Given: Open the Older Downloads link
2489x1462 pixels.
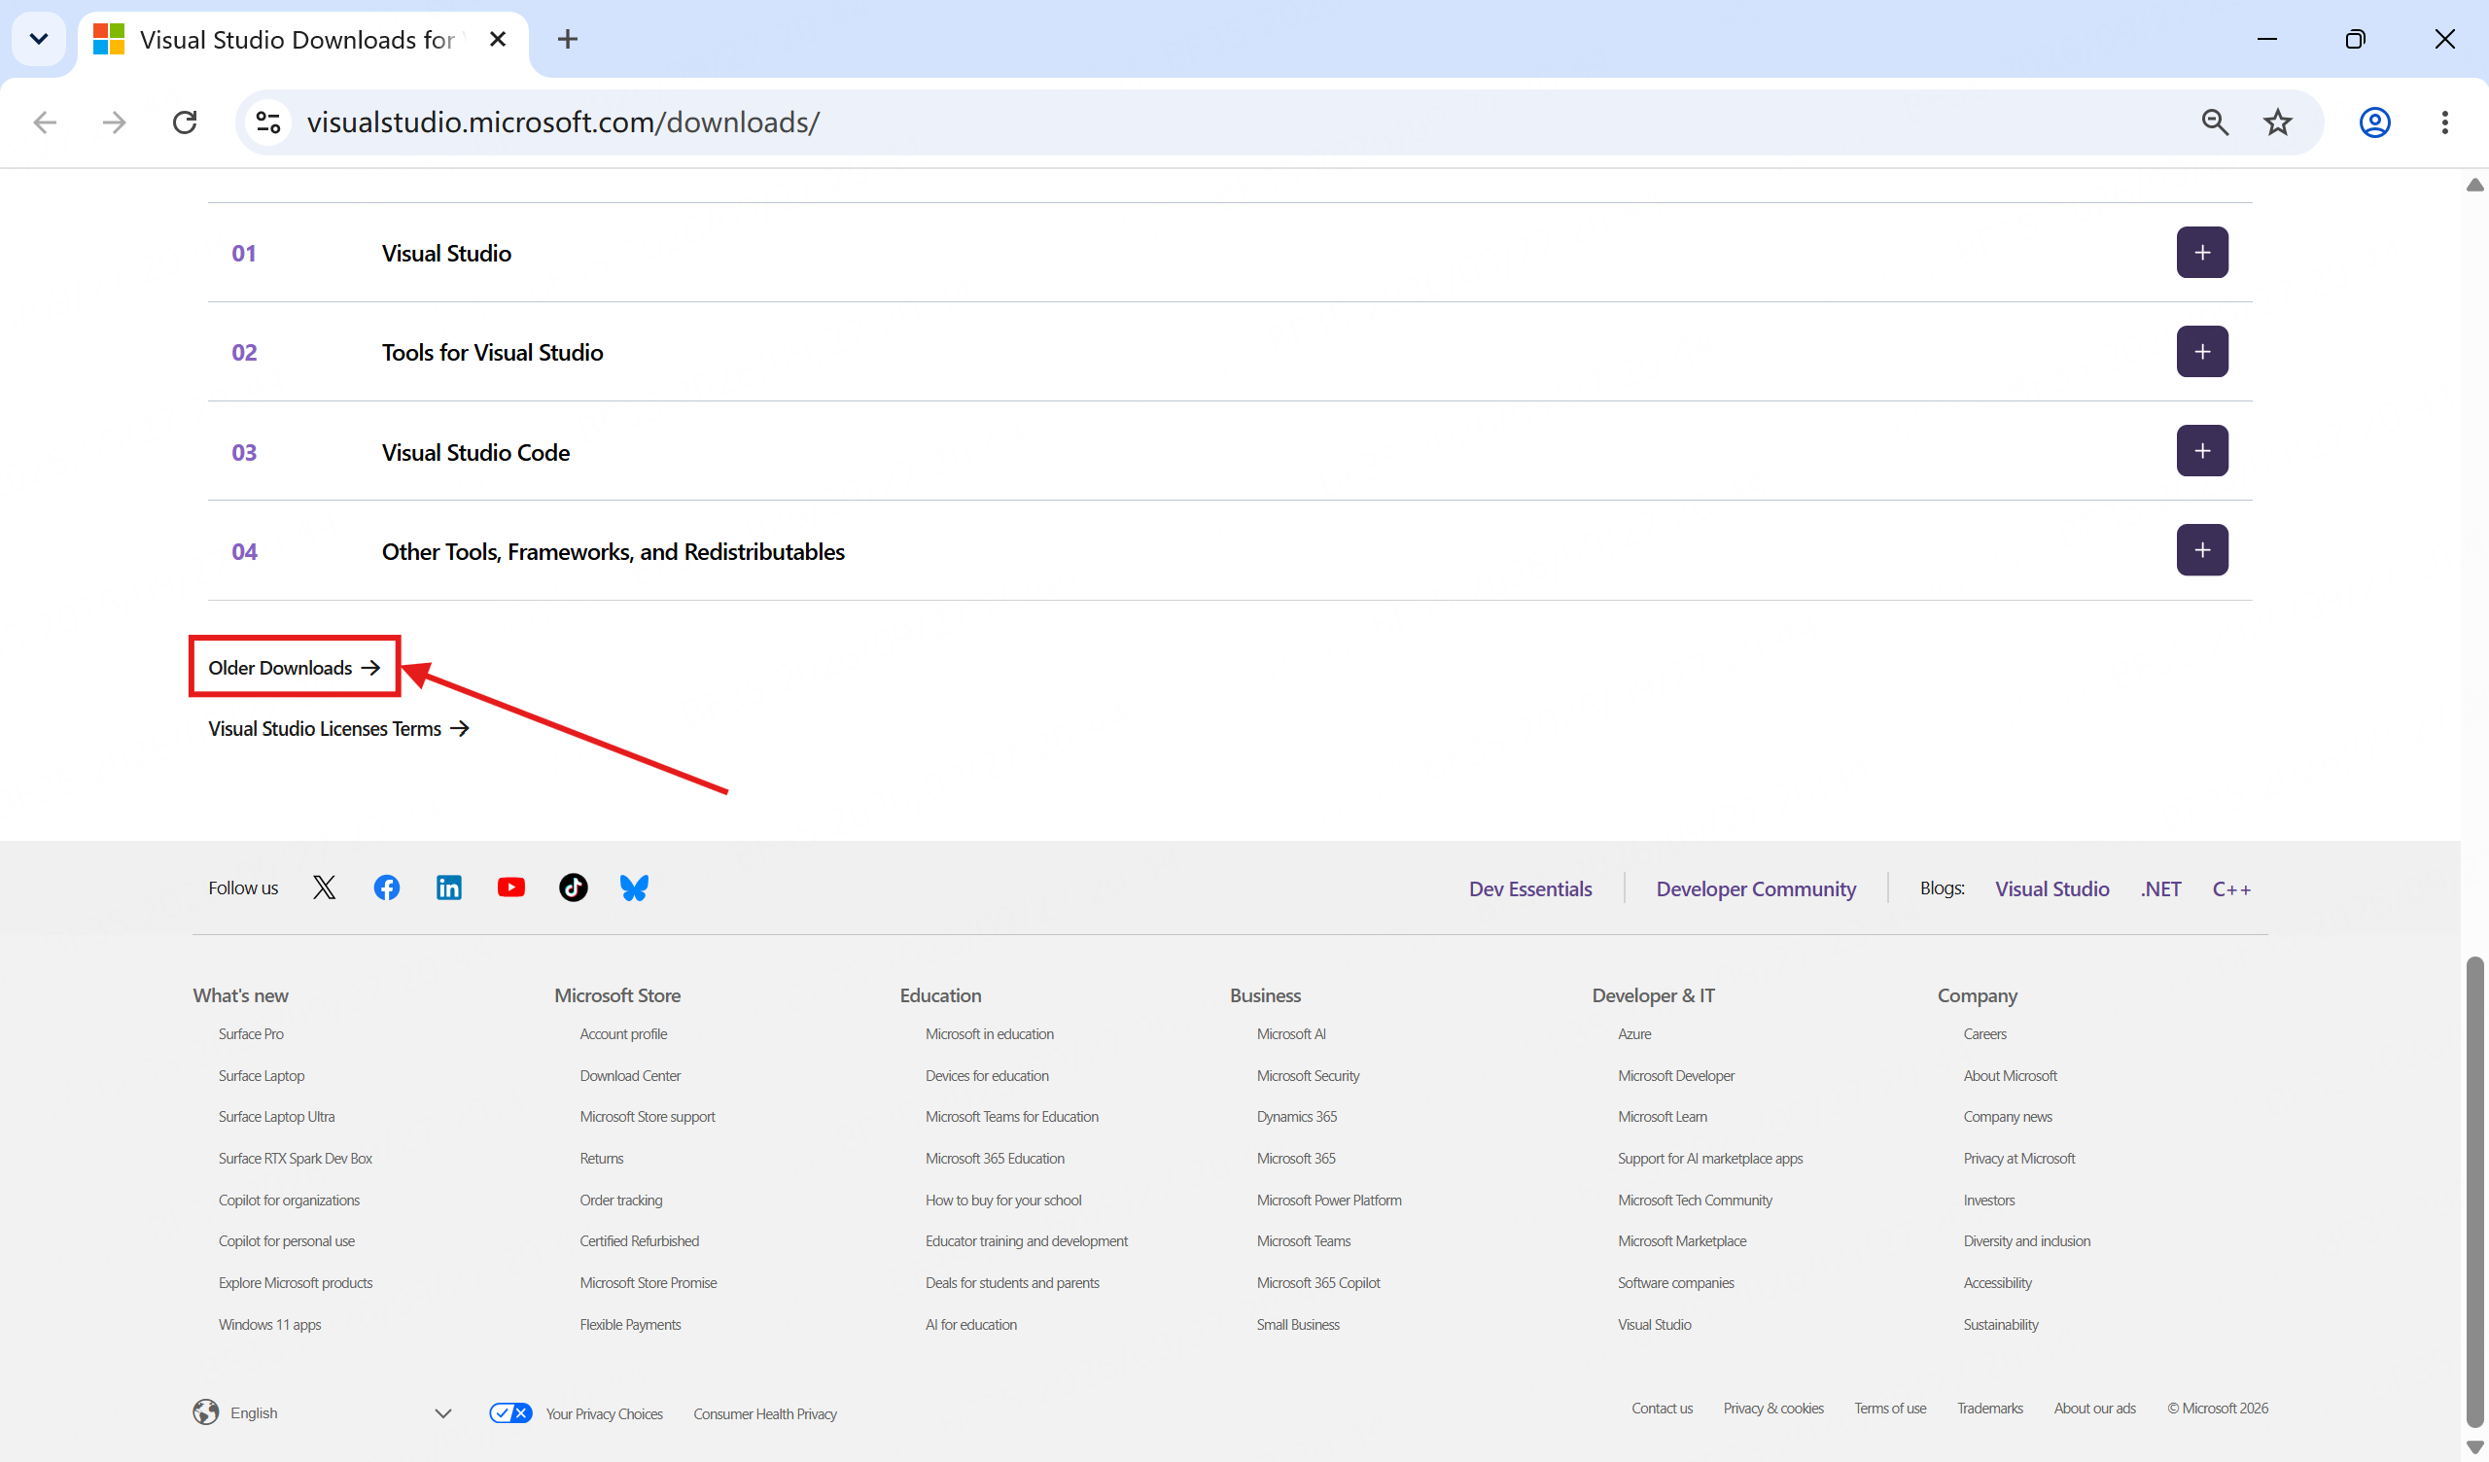Looking at the screenshot, I should tap(295, 668).
